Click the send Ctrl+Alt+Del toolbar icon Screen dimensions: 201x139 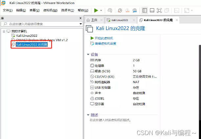tap(110, 11)
